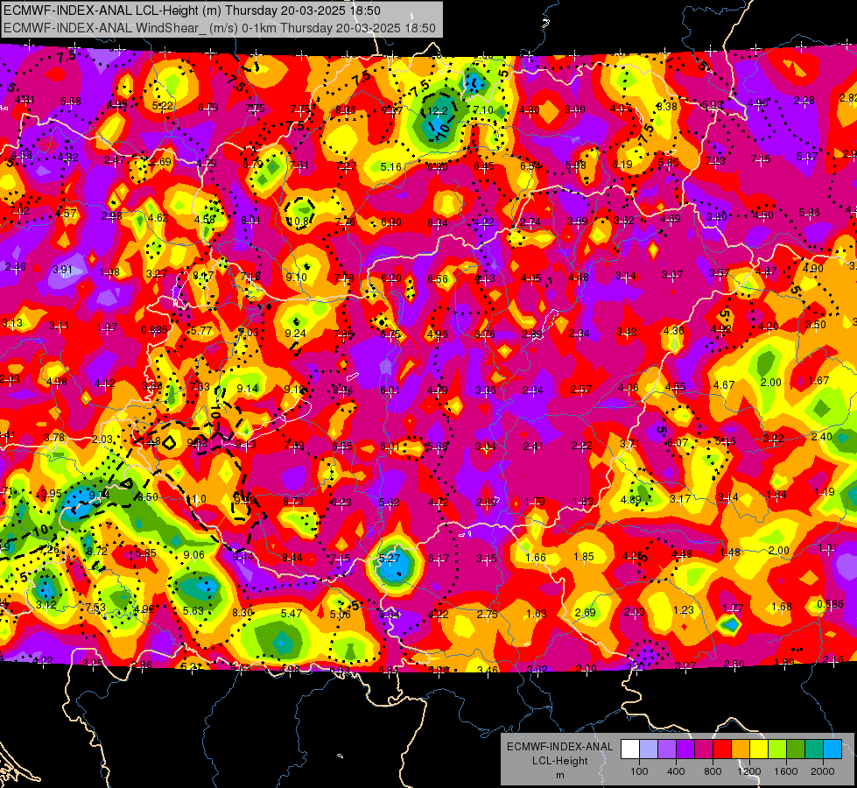
Task: Click the 8.50 wind shear value
Action: [x=148, y=497]
